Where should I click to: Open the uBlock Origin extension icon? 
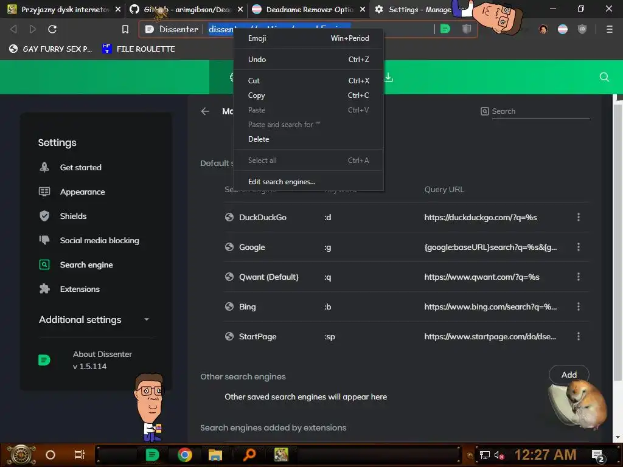(582, 29)
